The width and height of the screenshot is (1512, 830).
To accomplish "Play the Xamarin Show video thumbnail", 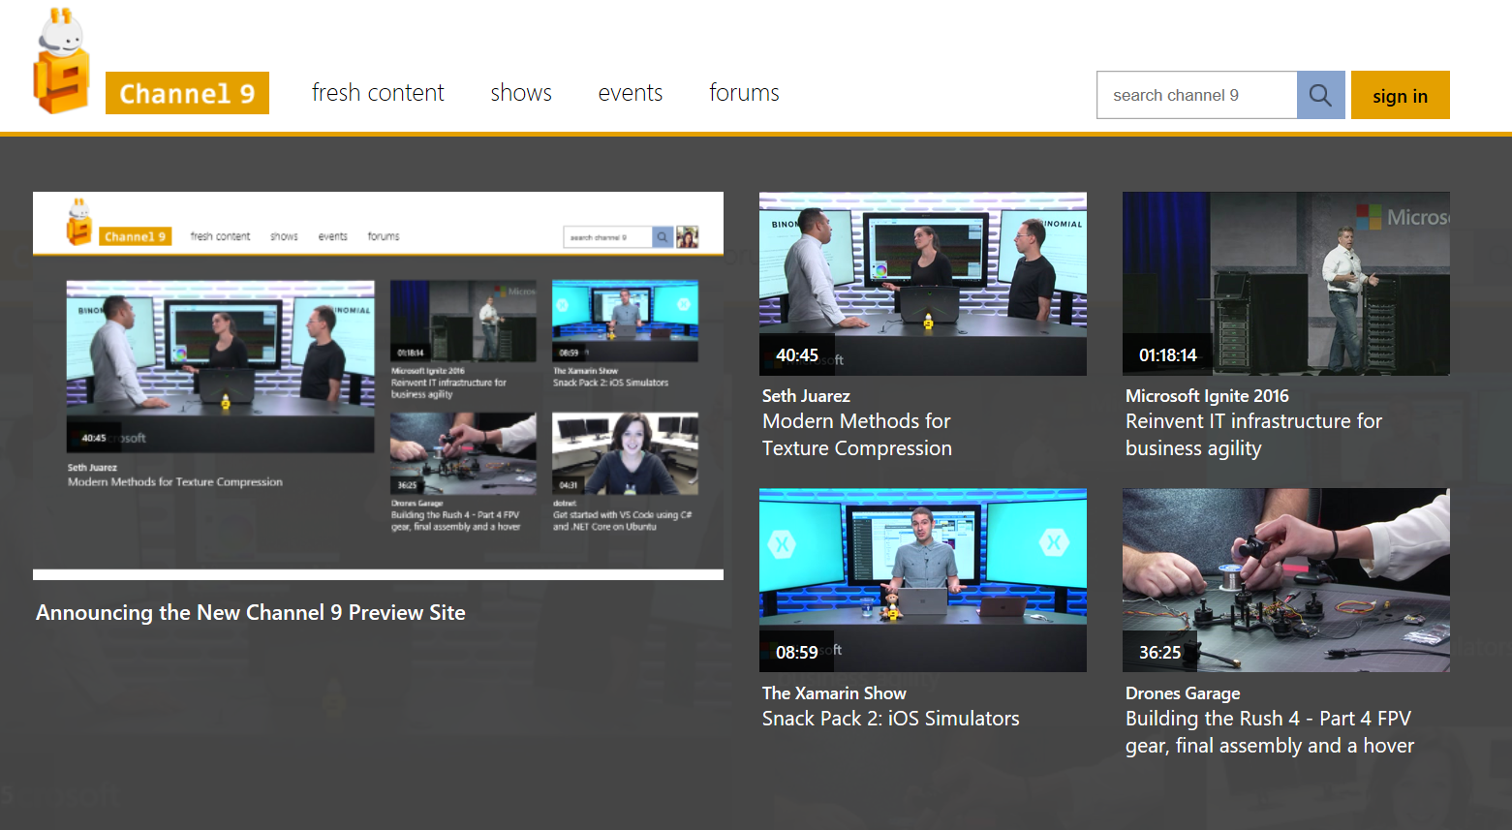I will [922, 579].
